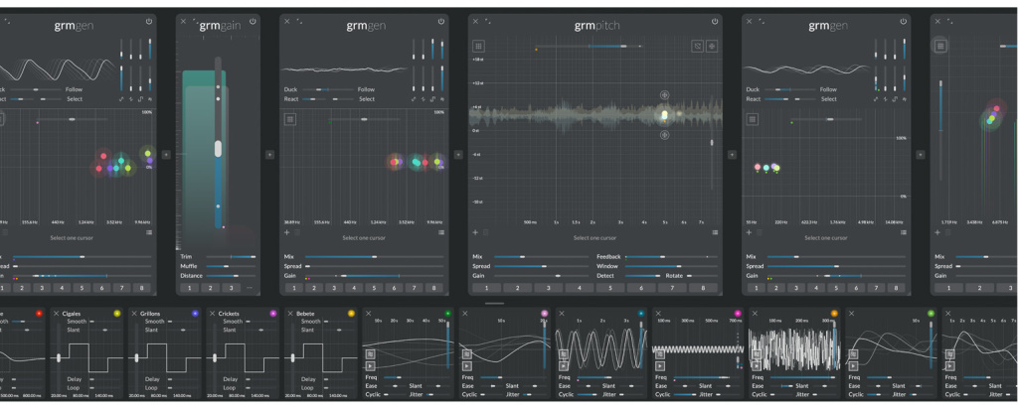Open waveform shape icon on magenta-dot LFO
Image resolution: width=1018 pixels, height=409 pixels.
tap(658, 354)
